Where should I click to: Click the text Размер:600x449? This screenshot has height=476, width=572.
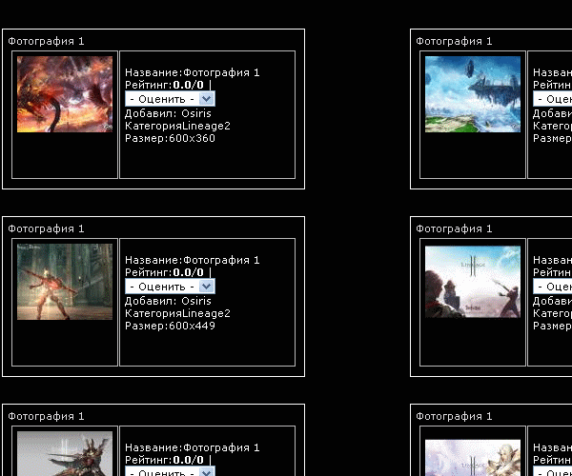(x=170, y=326)
